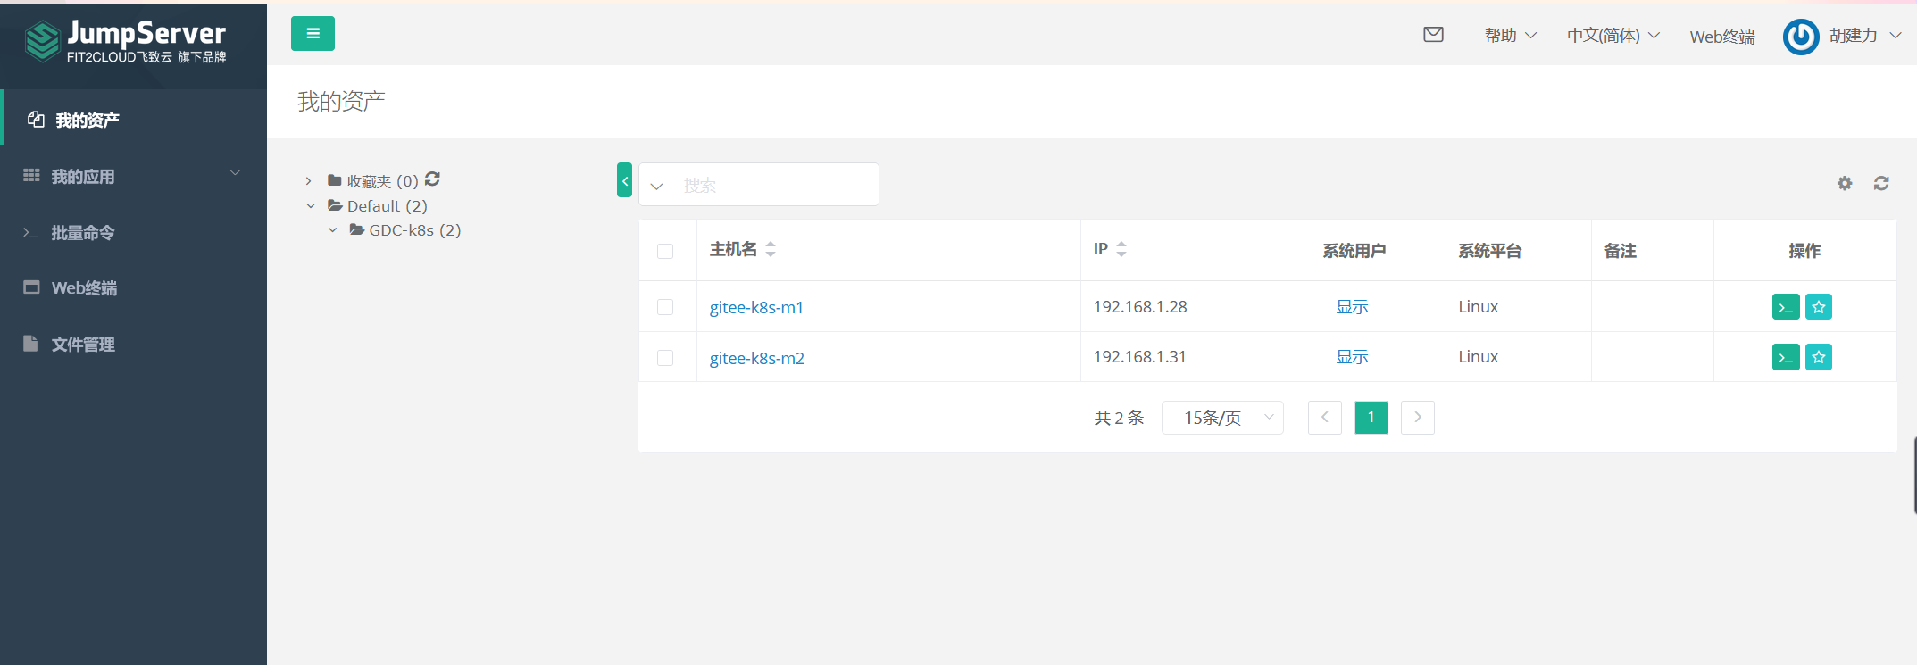The image size is (1917, 665).
Task: Open table column settings gear icon
Action: tap(1845, 183)
